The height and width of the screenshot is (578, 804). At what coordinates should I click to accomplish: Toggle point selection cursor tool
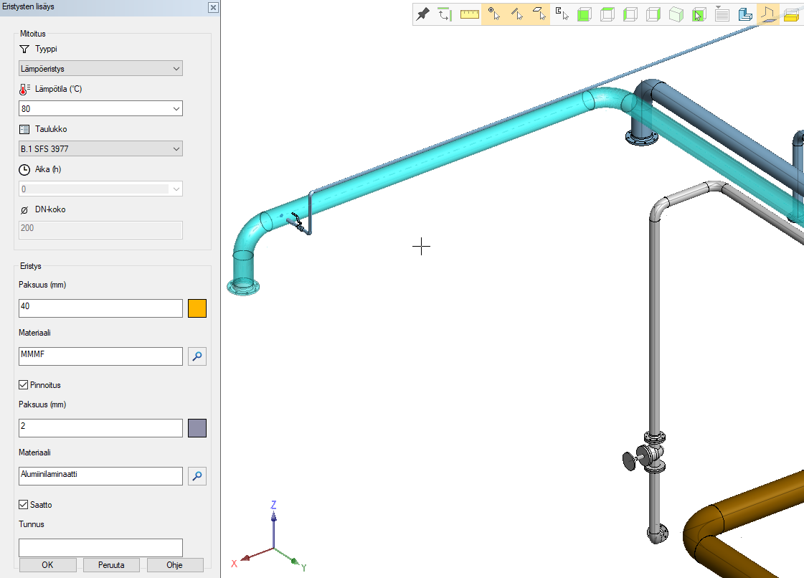pos(493,14)
